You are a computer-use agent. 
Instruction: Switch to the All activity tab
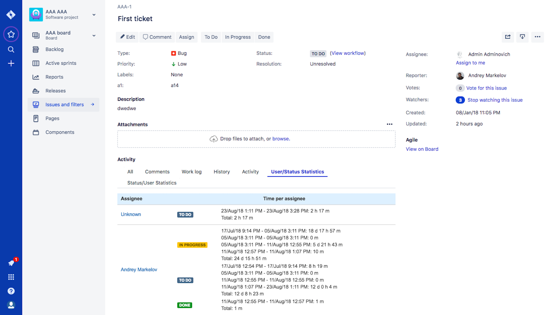pyautogui.click(x=130, y=172)
